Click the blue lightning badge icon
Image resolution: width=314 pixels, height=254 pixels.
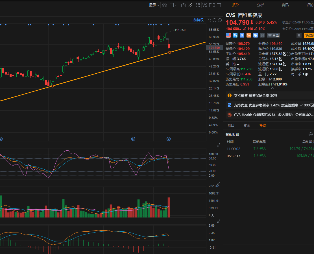pyautogui.click(x=235, y=36)
